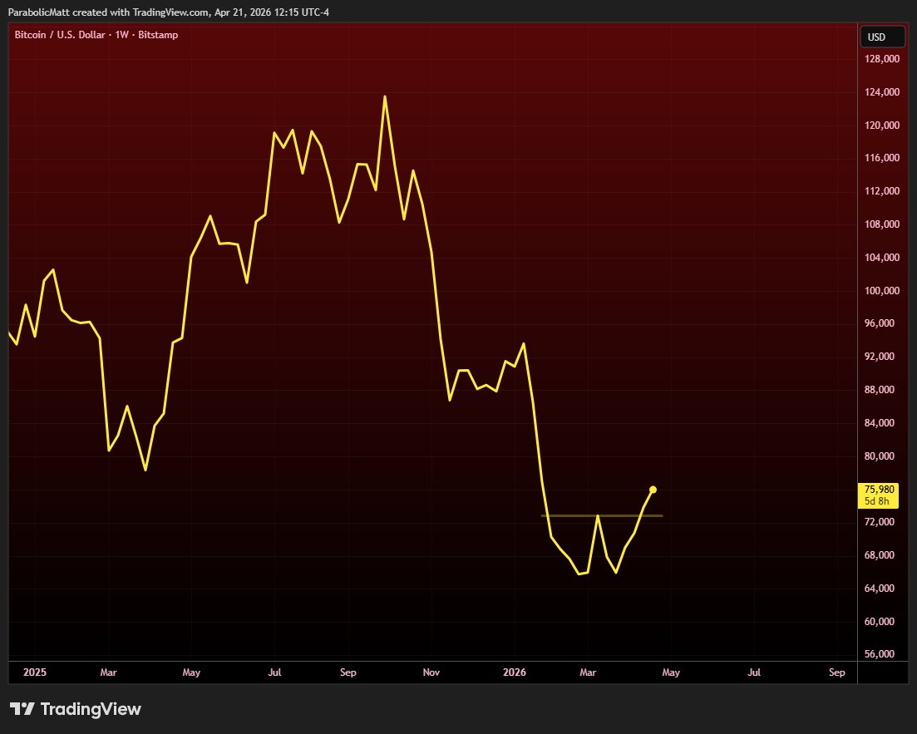917x734 pixels.
Task: Click the 72,000 price axis label
Action: 882,522
